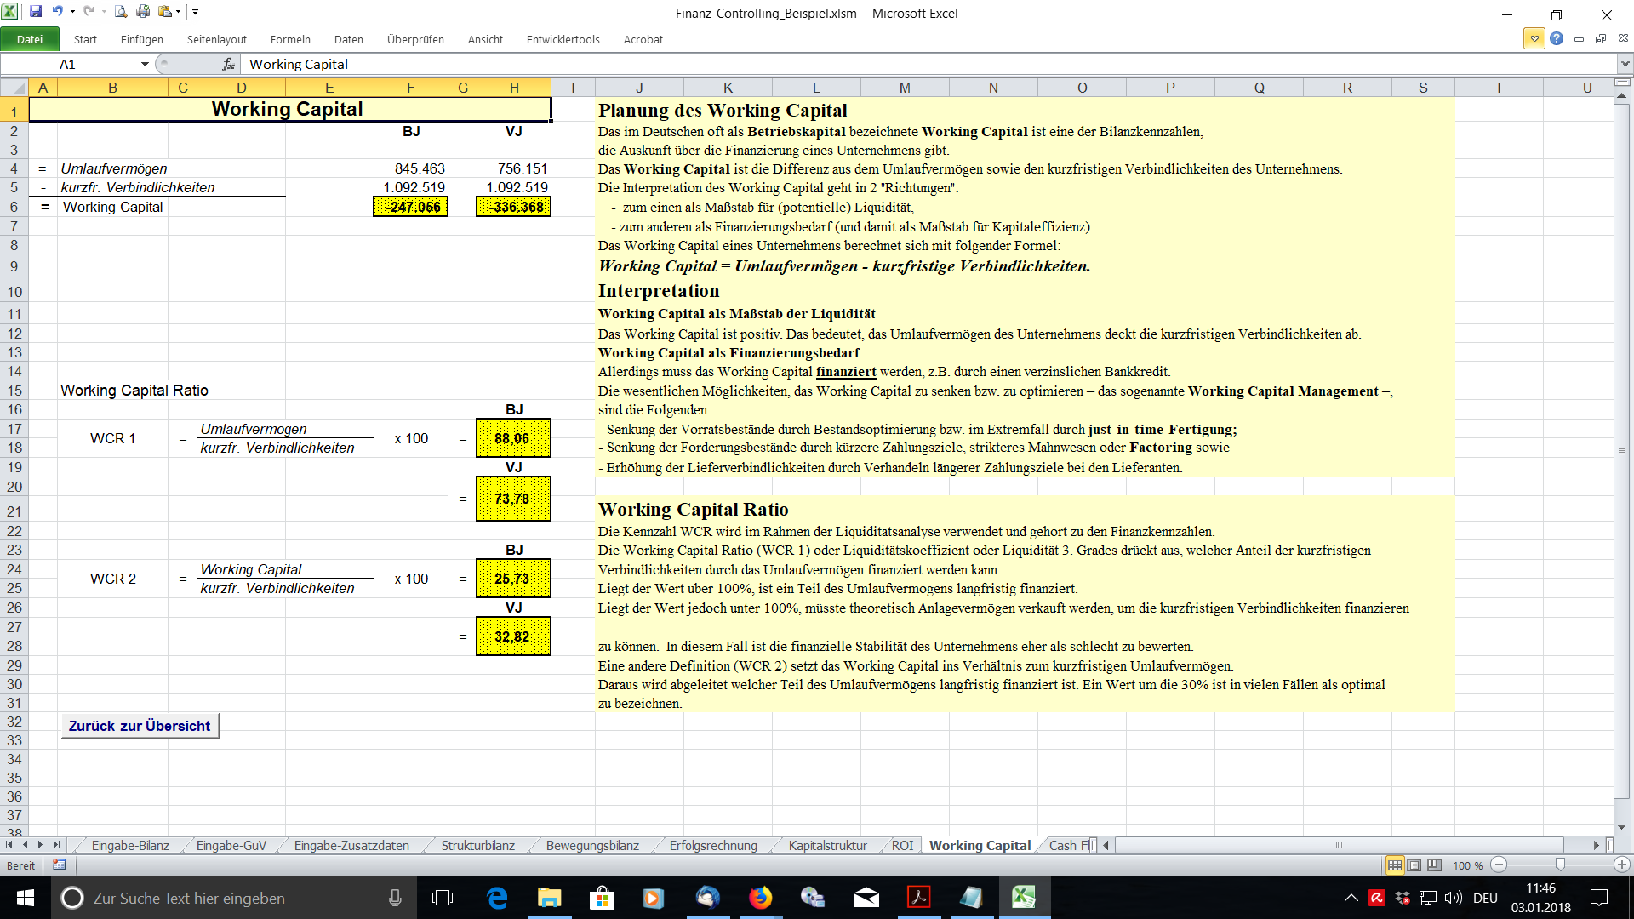Jump to first sheet tab arrow

9,845
